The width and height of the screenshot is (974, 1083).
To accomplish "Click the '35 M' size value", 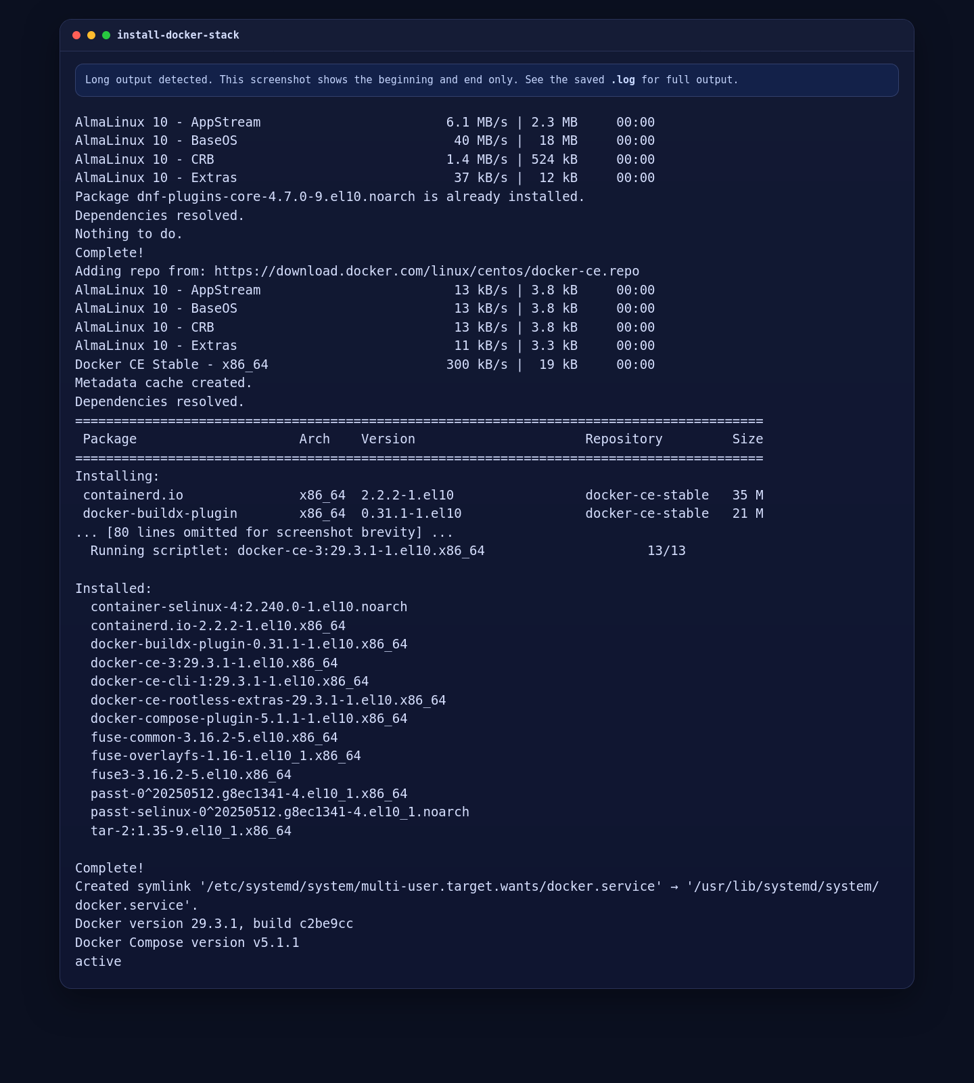I will [x=747, y=495].
